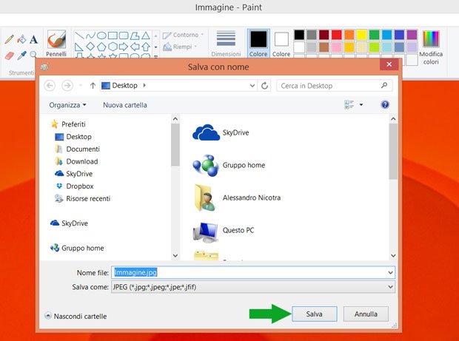The width and height of the screenshot is (459, 341).
Task: Collapse folders with Nascondi cartelle
Action: pyautogui.click(x=76, y=316)
